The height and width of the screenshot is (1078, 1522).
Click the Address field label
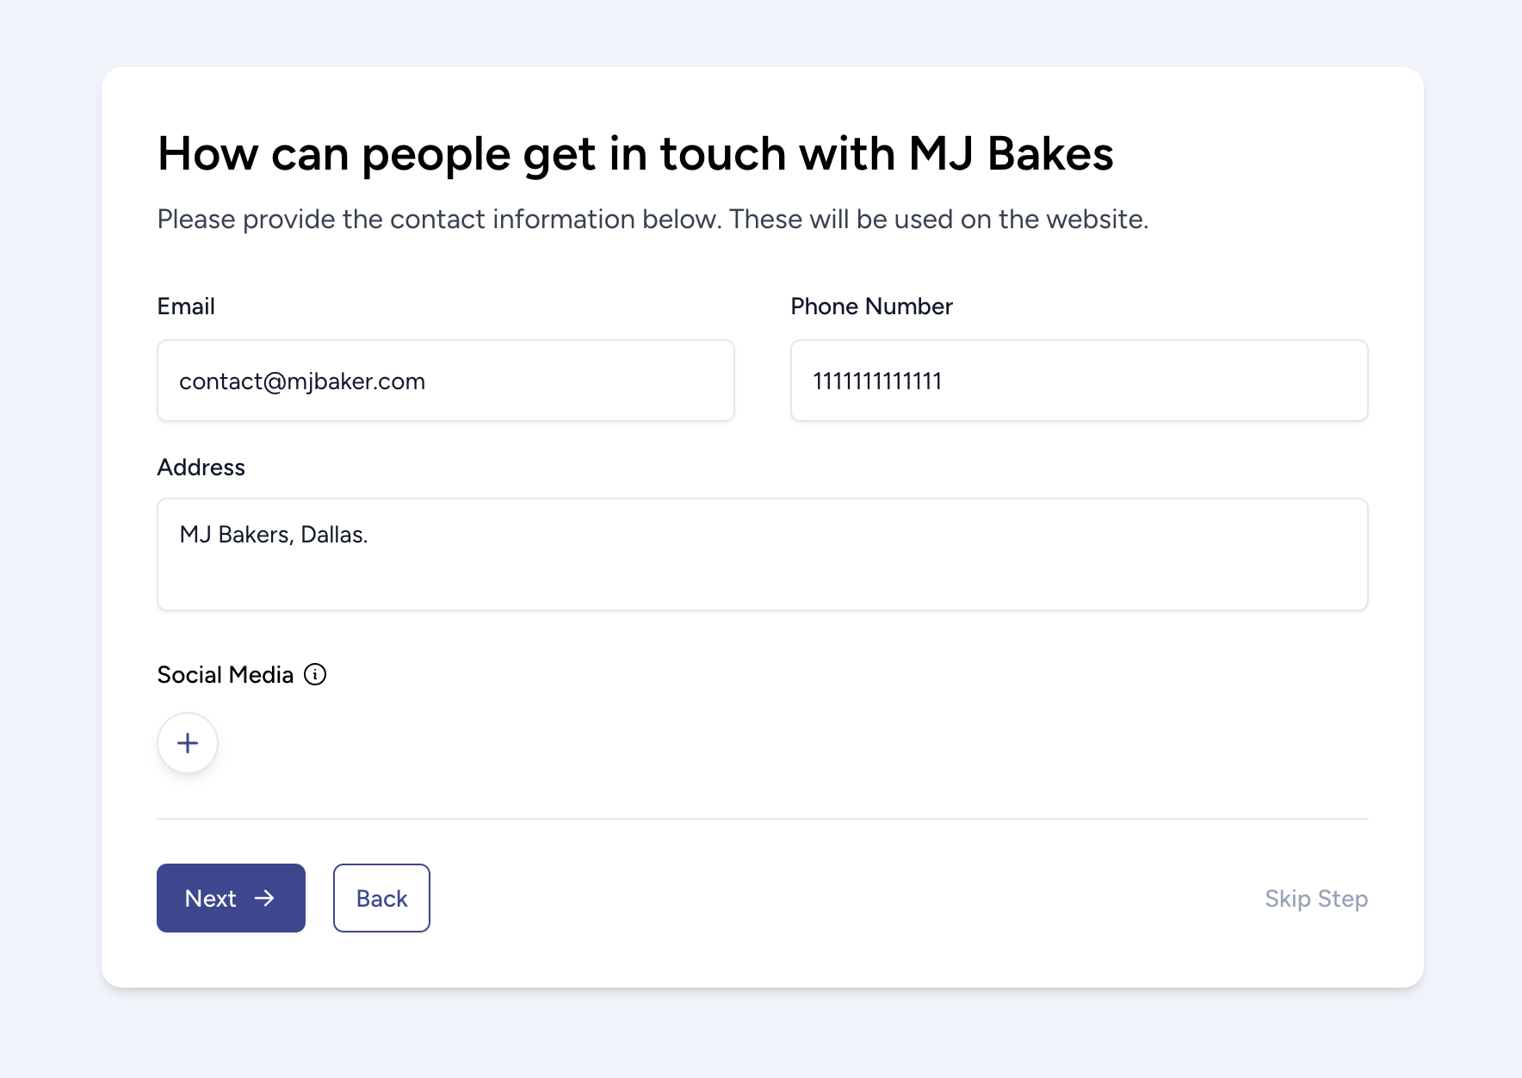pos(201,468)
